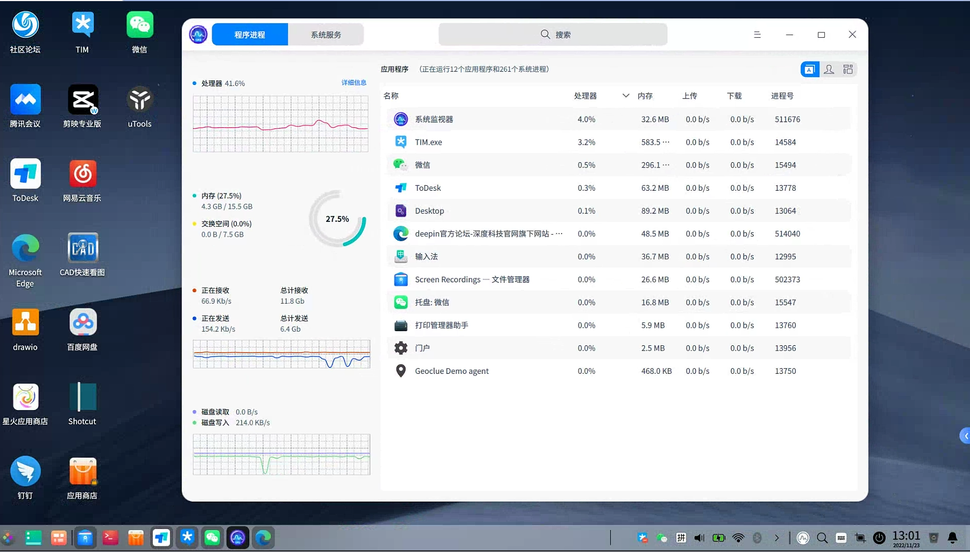The height and width of the screenshot is (552, 970).
Task: Open 星火应用商店 desktop icon
Action: click(x=25, y=403)
